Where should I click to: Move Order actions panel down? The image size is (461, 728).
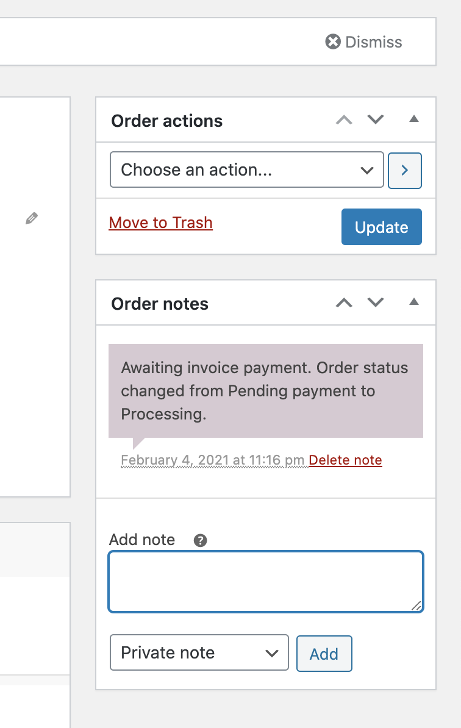click(x=376, y=120)
